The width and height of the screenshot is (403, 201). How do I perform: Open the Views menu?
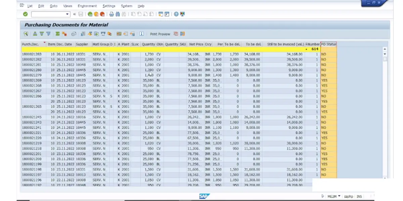[x=68, y=6]
